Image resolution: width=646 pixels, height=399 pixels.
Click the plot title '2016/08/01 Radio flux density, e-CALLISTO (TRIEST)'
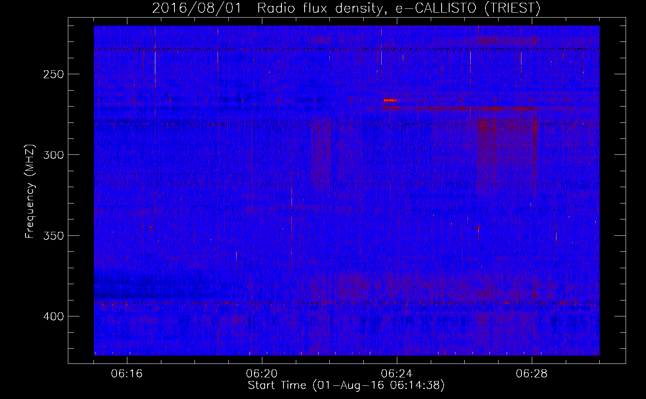pyautogui.click(x=346, y=8)
